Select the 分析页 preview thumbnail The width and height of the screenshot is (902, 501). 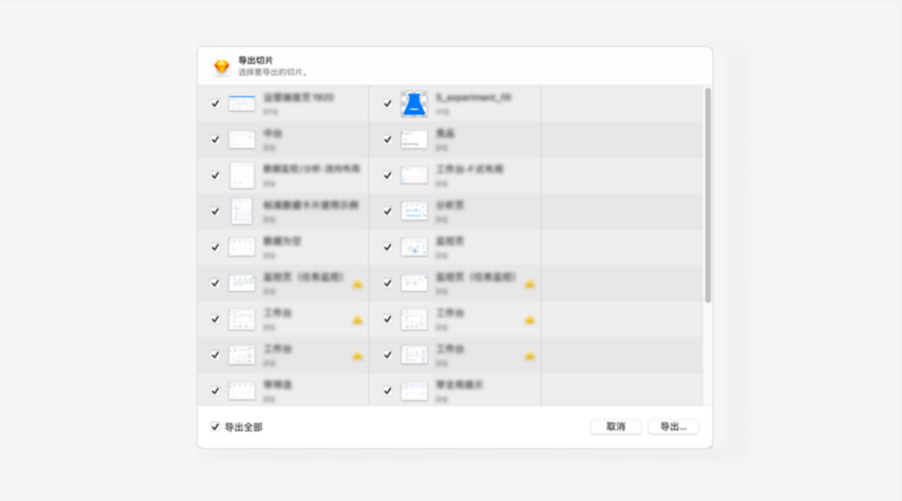[414, 212]
